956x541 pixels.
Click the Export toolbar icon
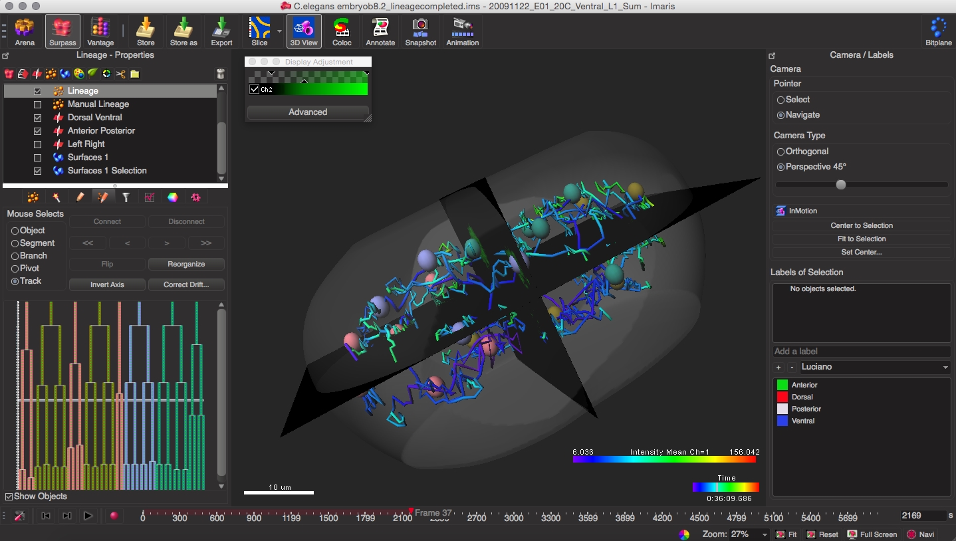pos(221,31)
